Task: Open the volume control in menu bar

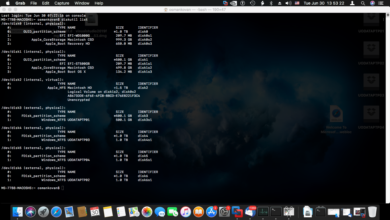Action: (288, 3)
